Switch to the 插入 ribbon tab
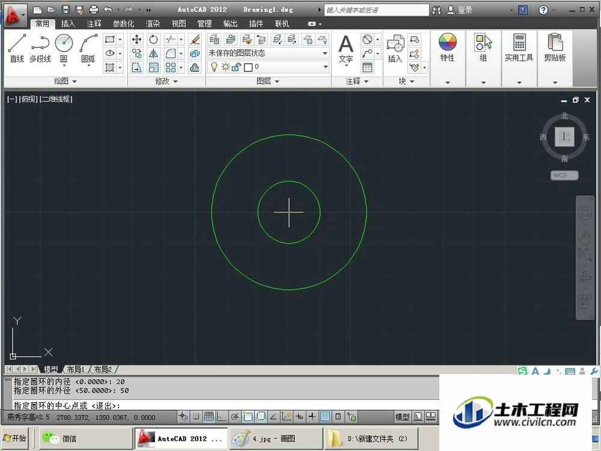 click(x=68, y=24)
